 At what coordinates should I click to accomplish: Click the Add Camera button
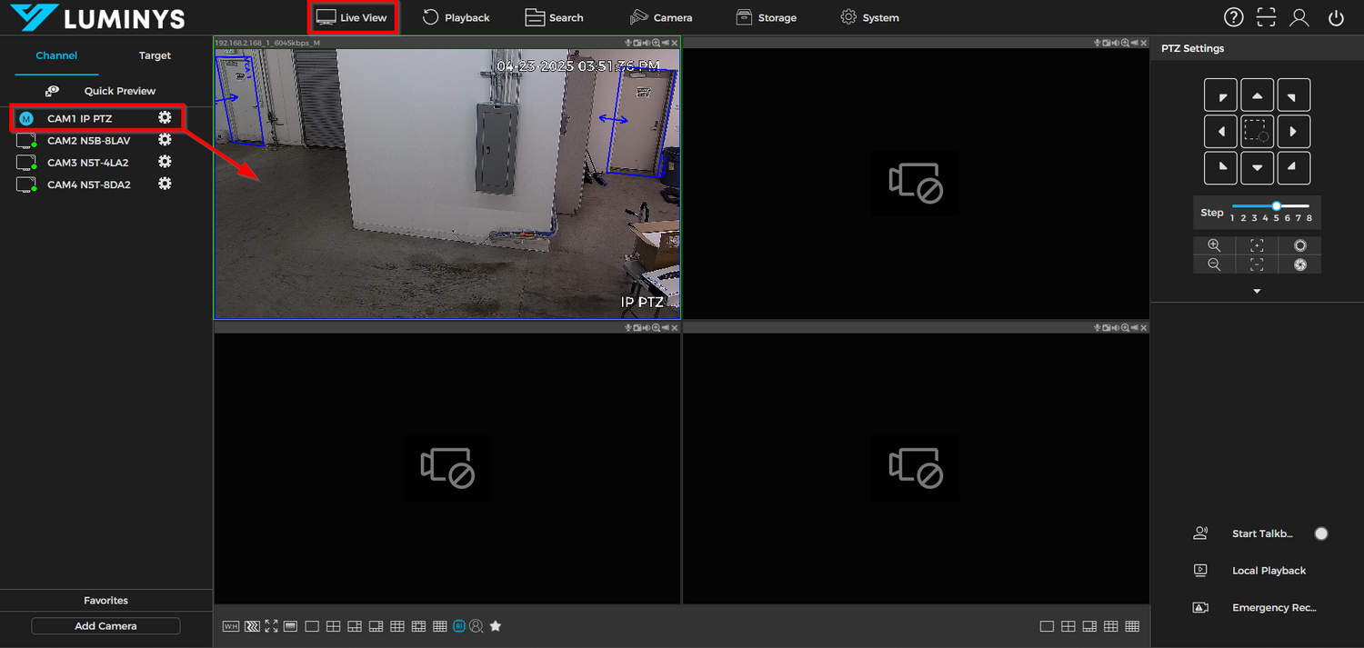click(x=105, y=625)
